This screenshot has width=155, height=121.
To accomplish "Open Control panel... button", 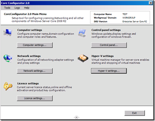I will 109,45.
